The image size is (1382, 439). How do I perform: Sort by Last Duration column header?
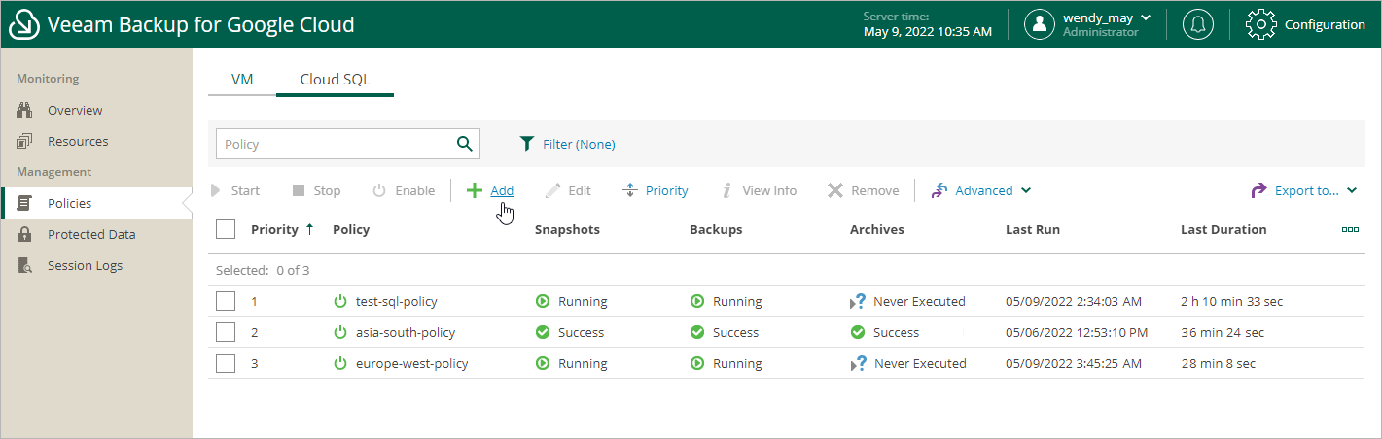coord(1223,230)
